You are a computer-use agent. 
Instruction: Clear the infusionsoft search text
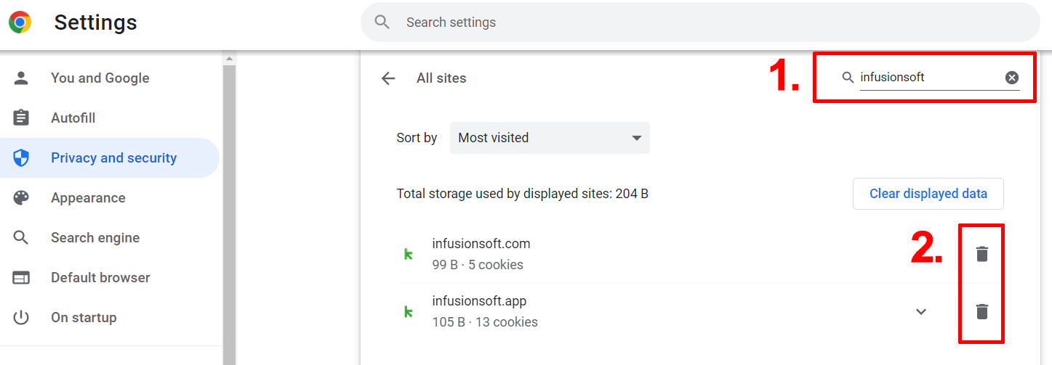[x=1012, y=78]
